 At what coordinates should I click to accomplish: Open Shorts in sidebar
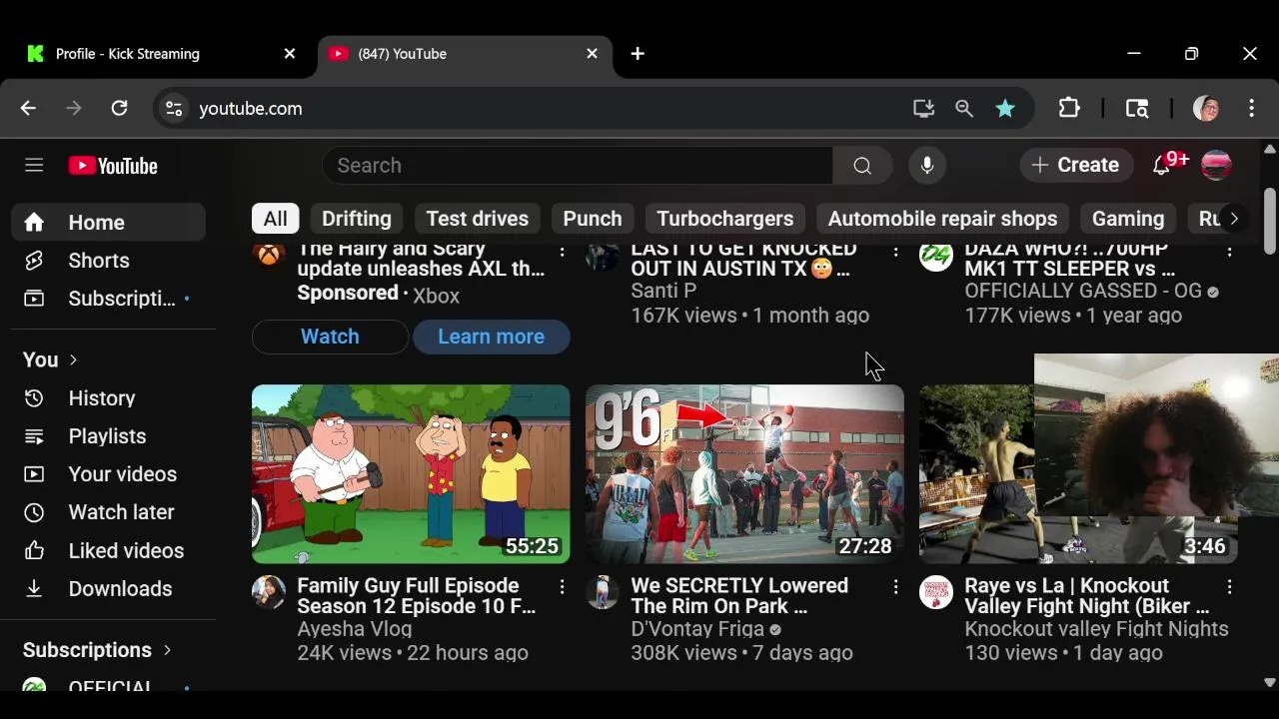click(108, 261)
